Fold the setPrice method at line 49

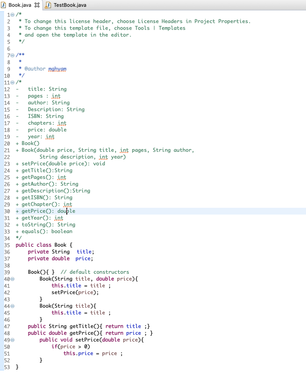pyautogui.click(x=13, y=340)
